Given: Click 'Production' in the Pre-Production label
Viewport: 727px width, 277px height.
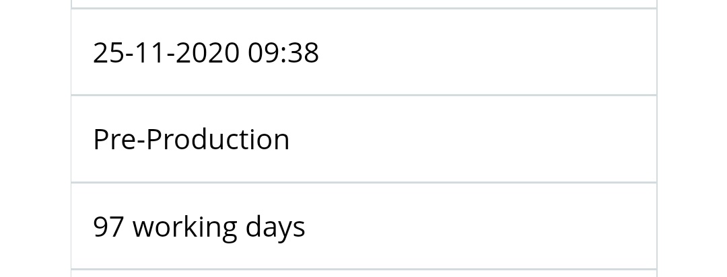Looking at the screenshot, I should [218, 139].
